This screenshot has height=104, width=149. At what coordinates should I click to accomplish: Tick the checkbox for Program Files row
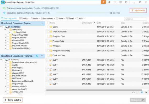[48, 36]
